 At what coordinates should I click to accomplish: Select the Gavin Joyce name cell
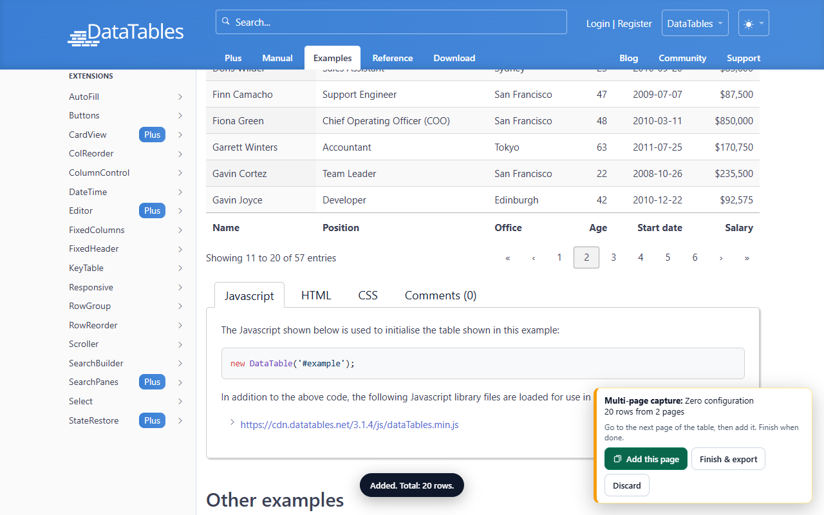[x=261, y=200]
